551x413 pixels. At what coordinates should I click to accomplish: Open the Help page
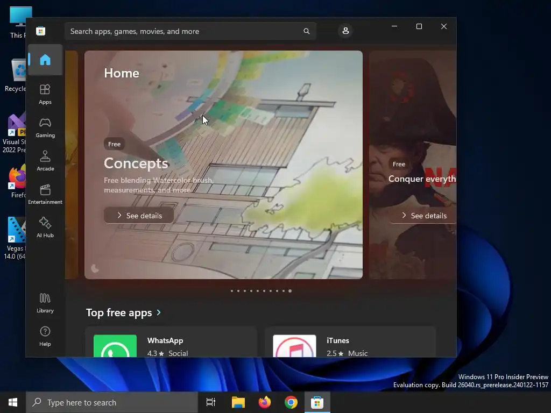45,336
